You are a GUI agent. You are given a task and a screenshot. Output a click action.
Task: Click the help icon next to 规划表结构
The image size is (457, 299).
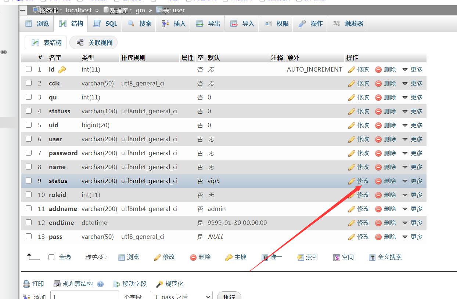point(100,284)
